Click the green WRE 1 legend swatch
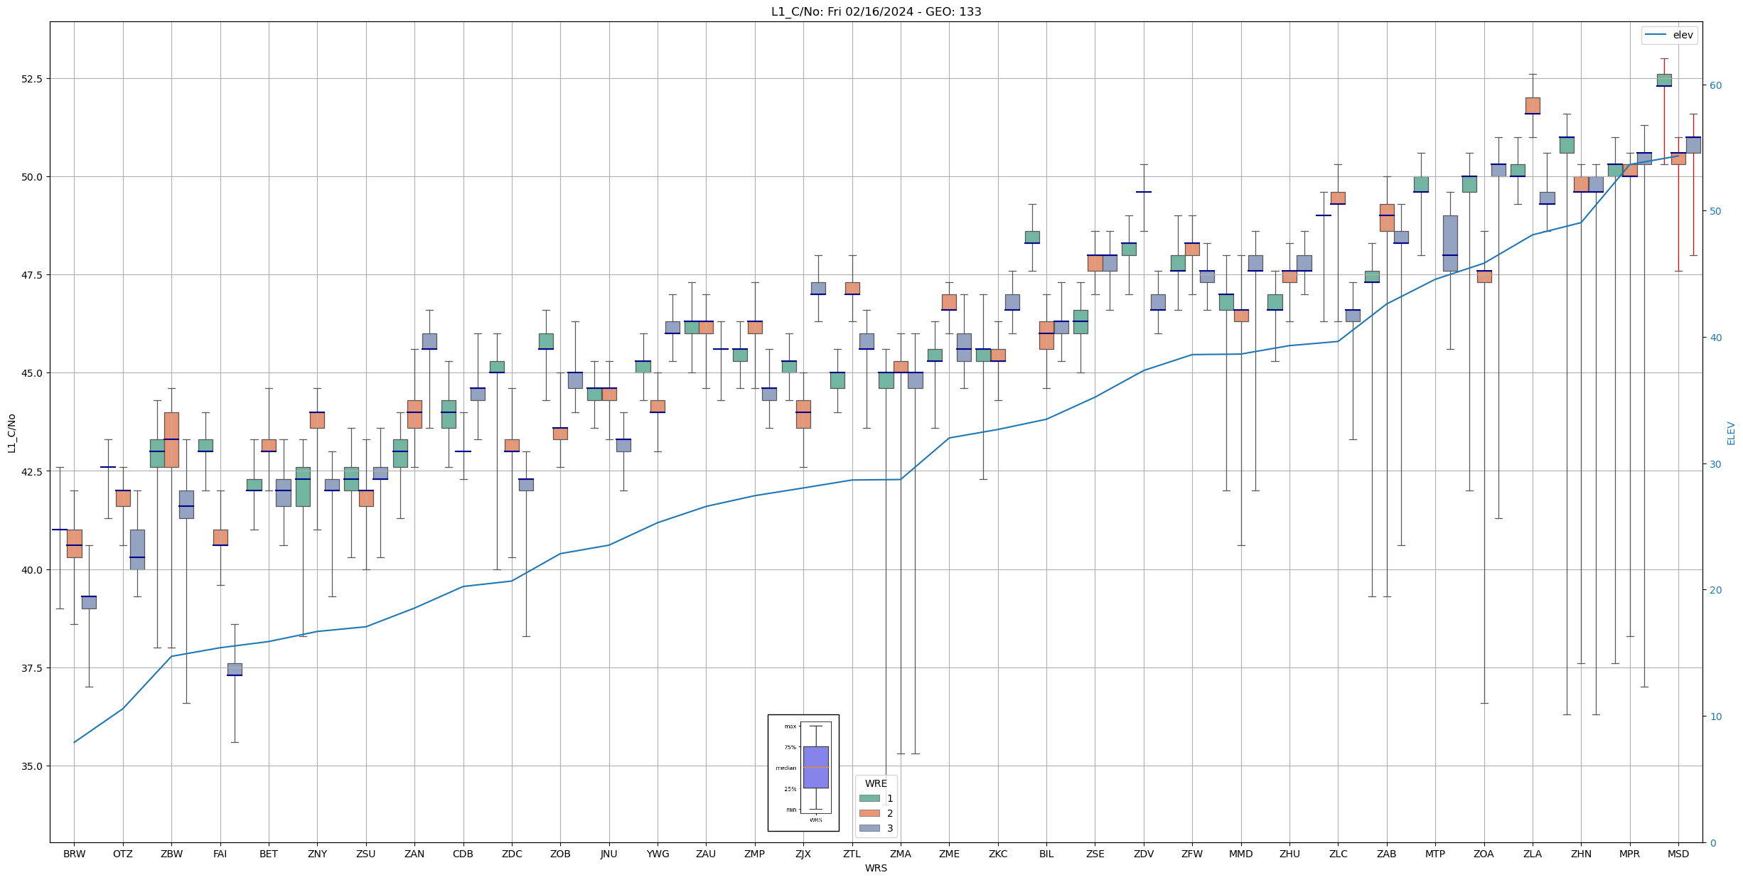Viewport: 1743px width, 880px height. click(869, 798)
